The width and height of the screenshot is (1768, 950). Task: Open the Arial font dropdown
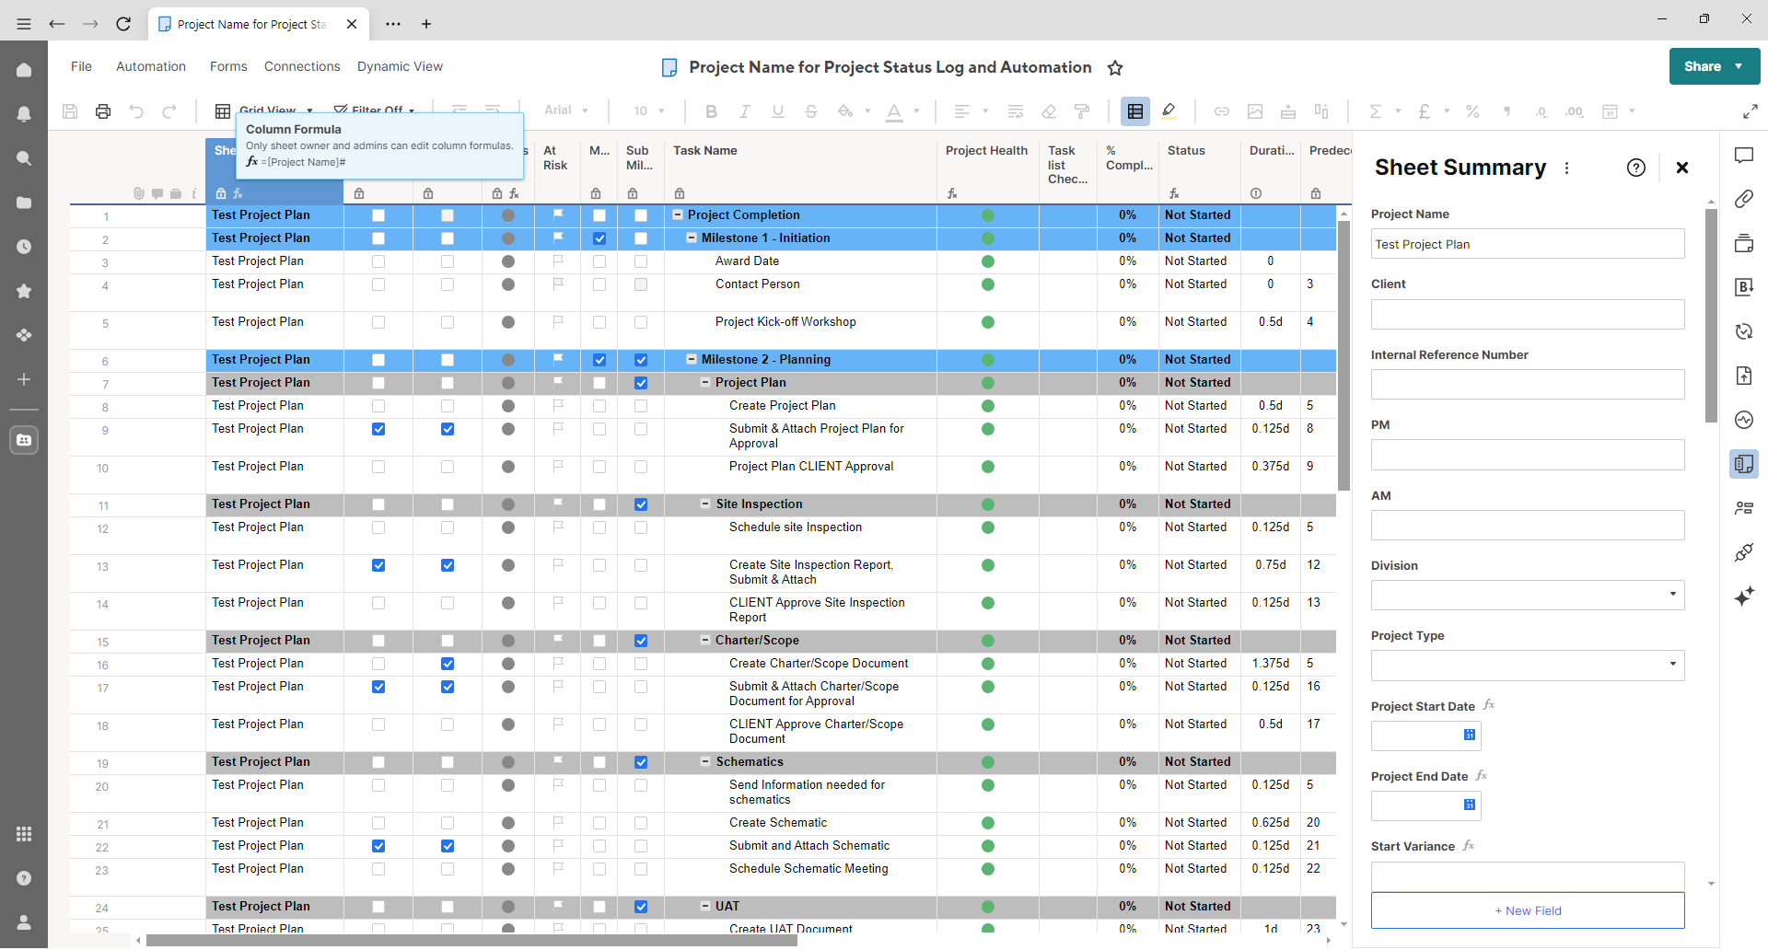coord(565,110)
